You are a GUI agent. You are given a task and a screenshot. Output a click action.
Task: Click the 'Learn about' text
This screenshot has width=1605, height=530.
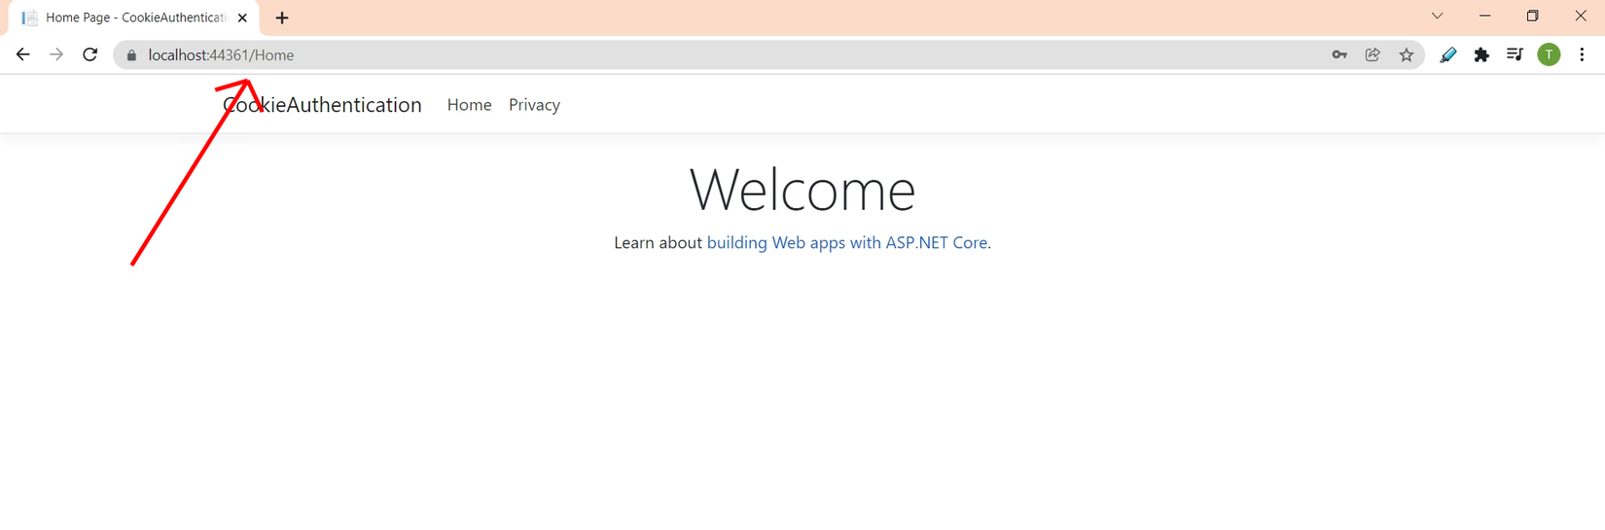[x=658, y=243]
